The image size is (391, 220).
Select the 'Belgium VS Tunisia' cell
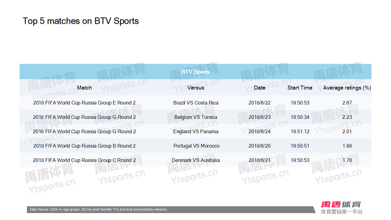(x=195, y=117)
